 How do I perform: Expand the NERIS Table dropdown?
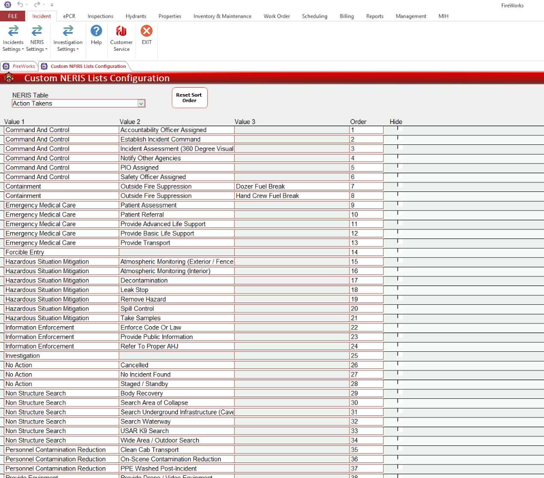(x=141, y=104)
